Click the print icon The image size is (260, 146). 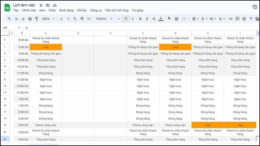(30, 19)
